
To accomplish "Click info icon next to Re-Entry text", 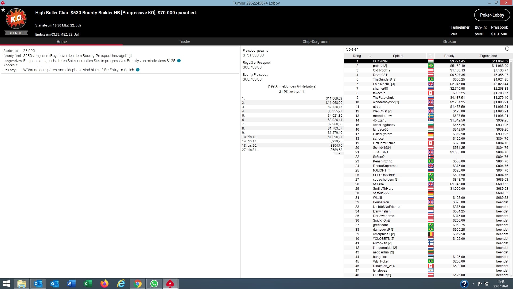I will point(138,70).
